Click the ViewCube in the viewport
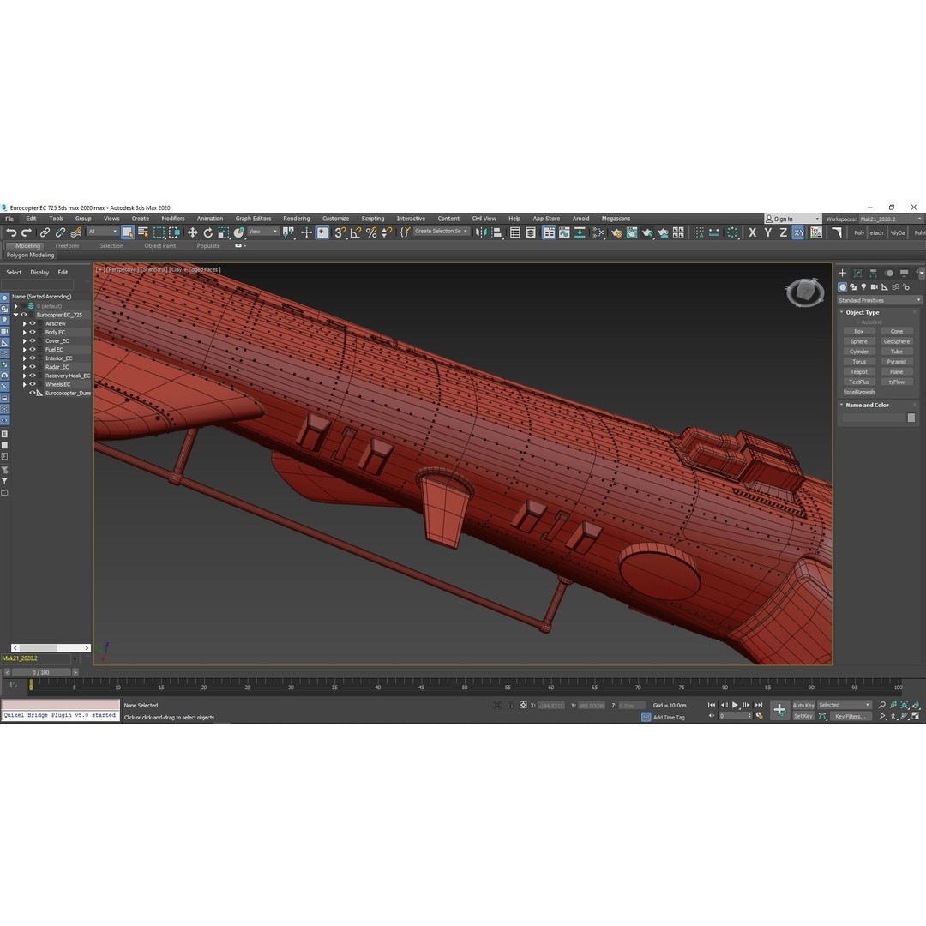 805,292
